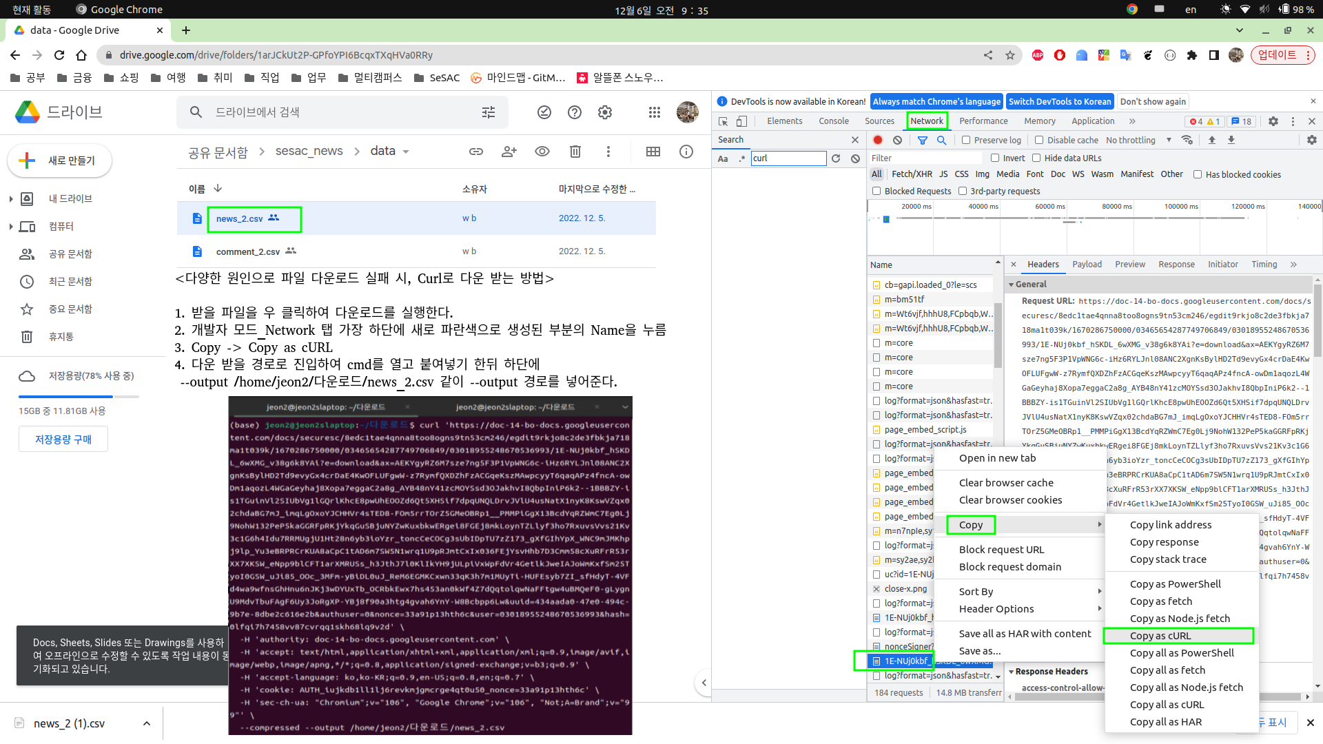
Task: Choose Copy as cURL from submenu
Action: pos(1160,636)
